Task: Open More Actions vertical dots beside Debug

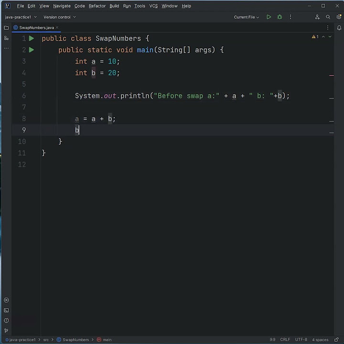Action: (x=290, y=17)
